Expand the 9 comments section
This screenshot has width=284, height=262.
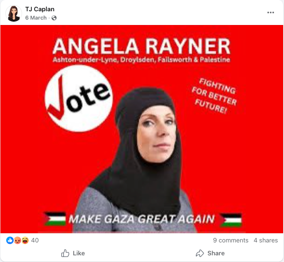coord(231,240)
